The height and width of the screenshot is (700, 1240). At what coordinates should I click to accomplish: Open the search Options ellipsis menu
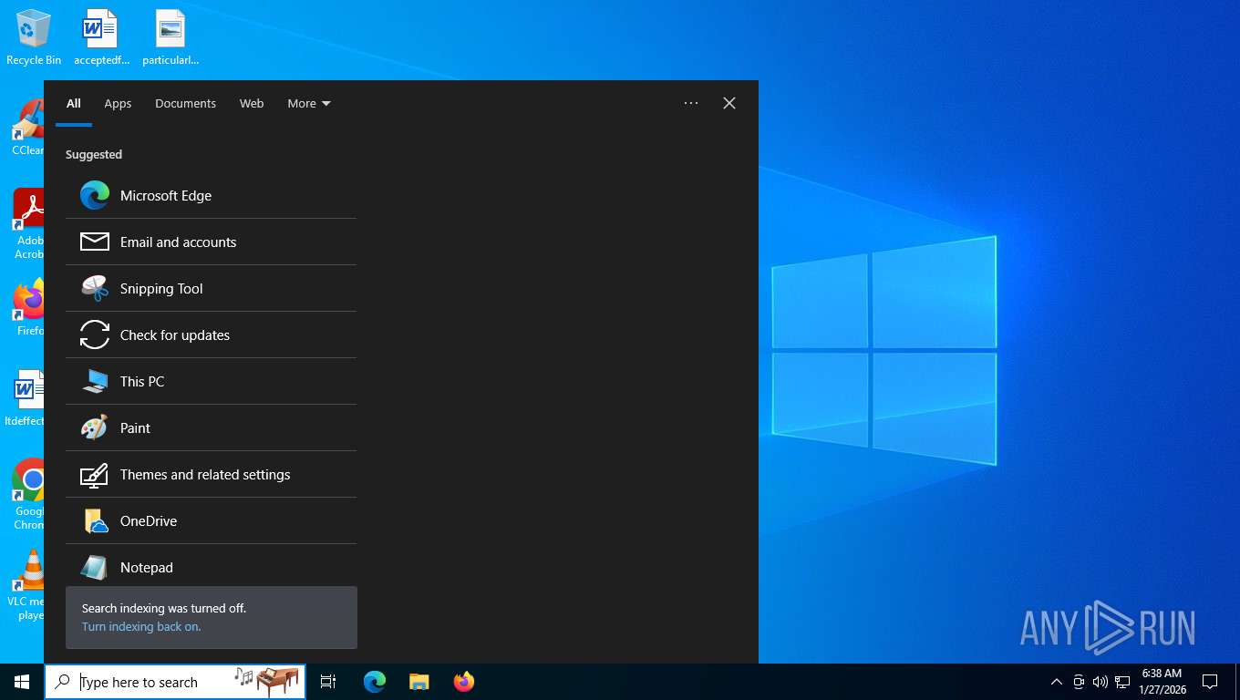click(x=691, y=103)
